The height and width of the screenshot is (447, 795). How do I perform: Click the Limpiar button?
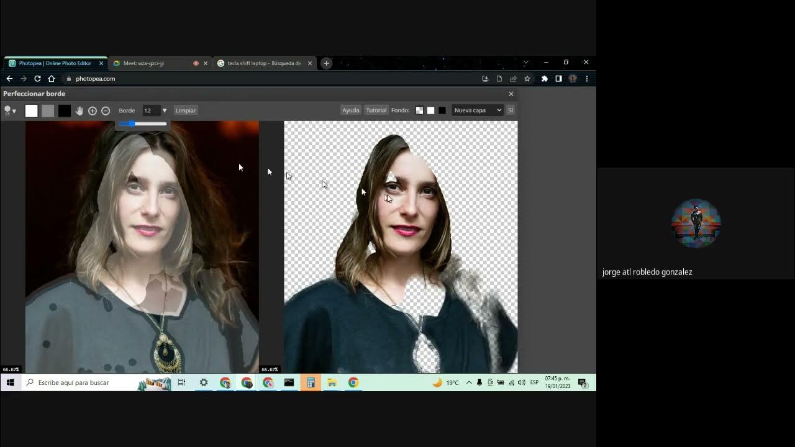click(x=186, y=111)
